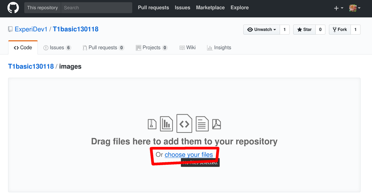372x195 pixels.
Task: Switch to the Projects tab
Action: [151, 48]
